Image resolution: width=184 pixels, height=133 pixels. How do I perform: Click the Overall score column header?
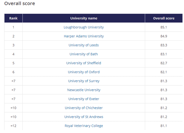[164, 18]
